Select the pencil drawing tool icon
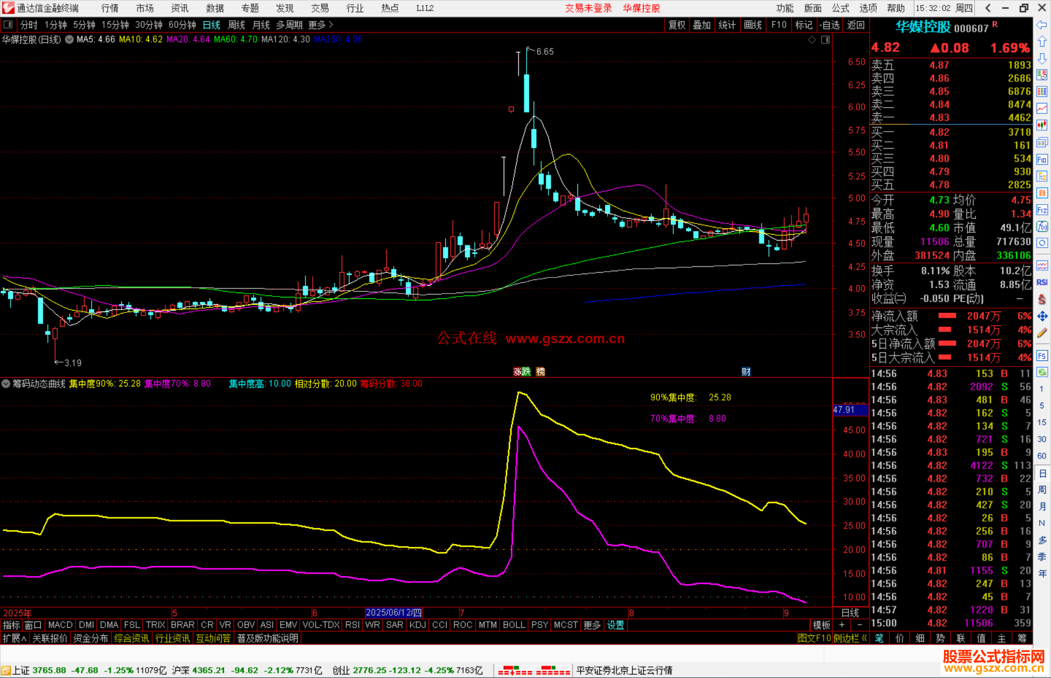The height and width of the screenshot is (678, 1051). click(1042, 333)
